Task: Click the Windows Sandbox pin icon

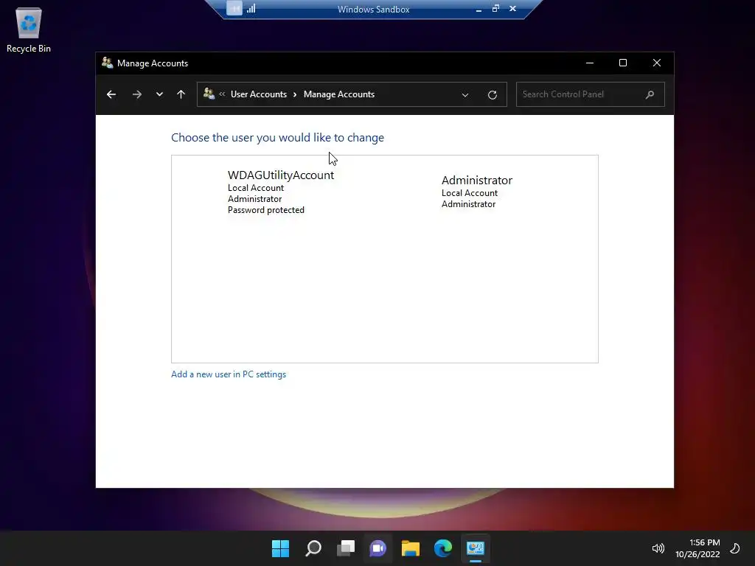Action: click(x=234, y=9)
